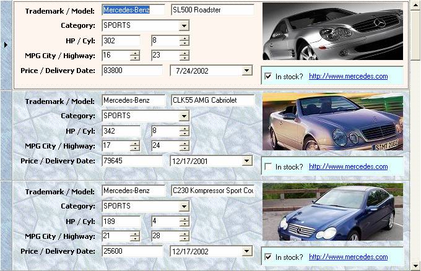Image resolution: width=421 pixels, height=271 pixels.
Task: Increase MPG Highway value 28 with up arrow
Action: click(x=184, y=234)
